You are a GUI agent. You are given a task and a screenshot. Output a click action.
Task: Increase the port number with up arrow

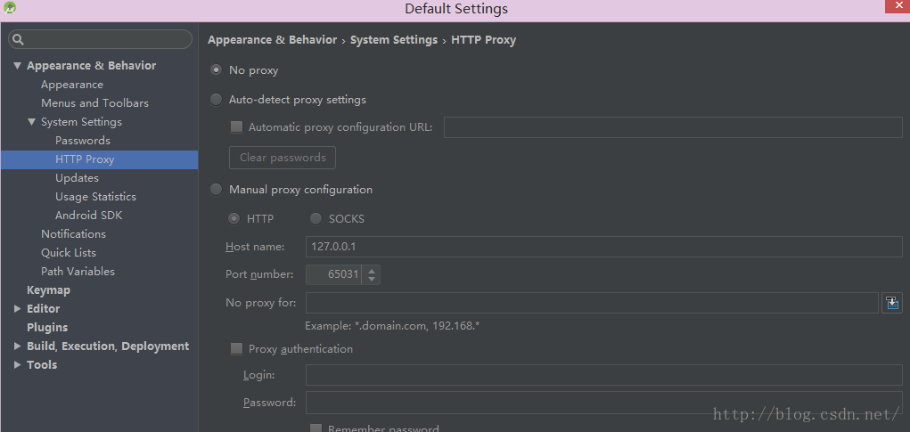click(x=372, y=270)
